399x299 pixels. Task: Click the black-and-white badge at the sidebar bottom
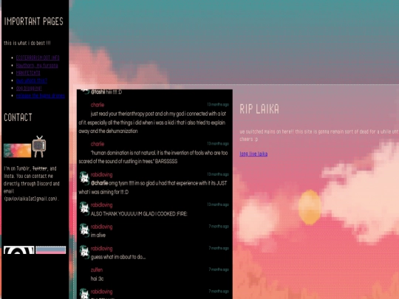click(x=19, y=250)
